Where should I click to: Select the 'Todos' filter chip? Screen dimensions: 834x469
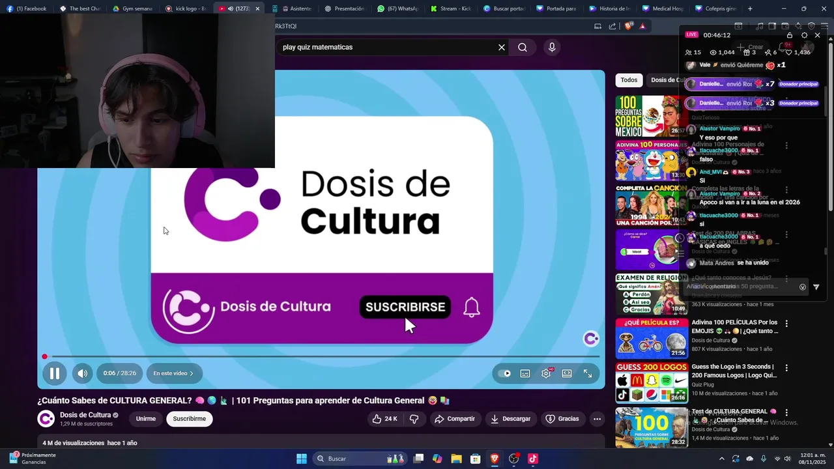pyautogui.click(x=629, y=80)
